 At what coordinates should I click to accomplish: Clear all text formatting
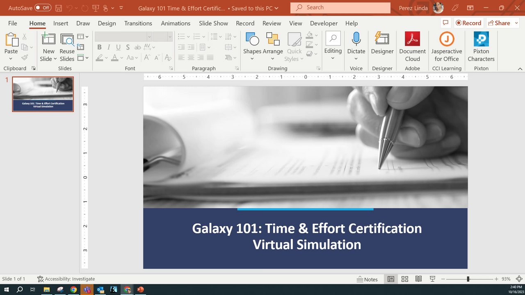click(168, 58)
